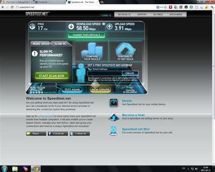This screenshot has width=215, height=172.
Task: Click the volume icon in system tray
Action: pyautogui.click(x=196, y=169)
